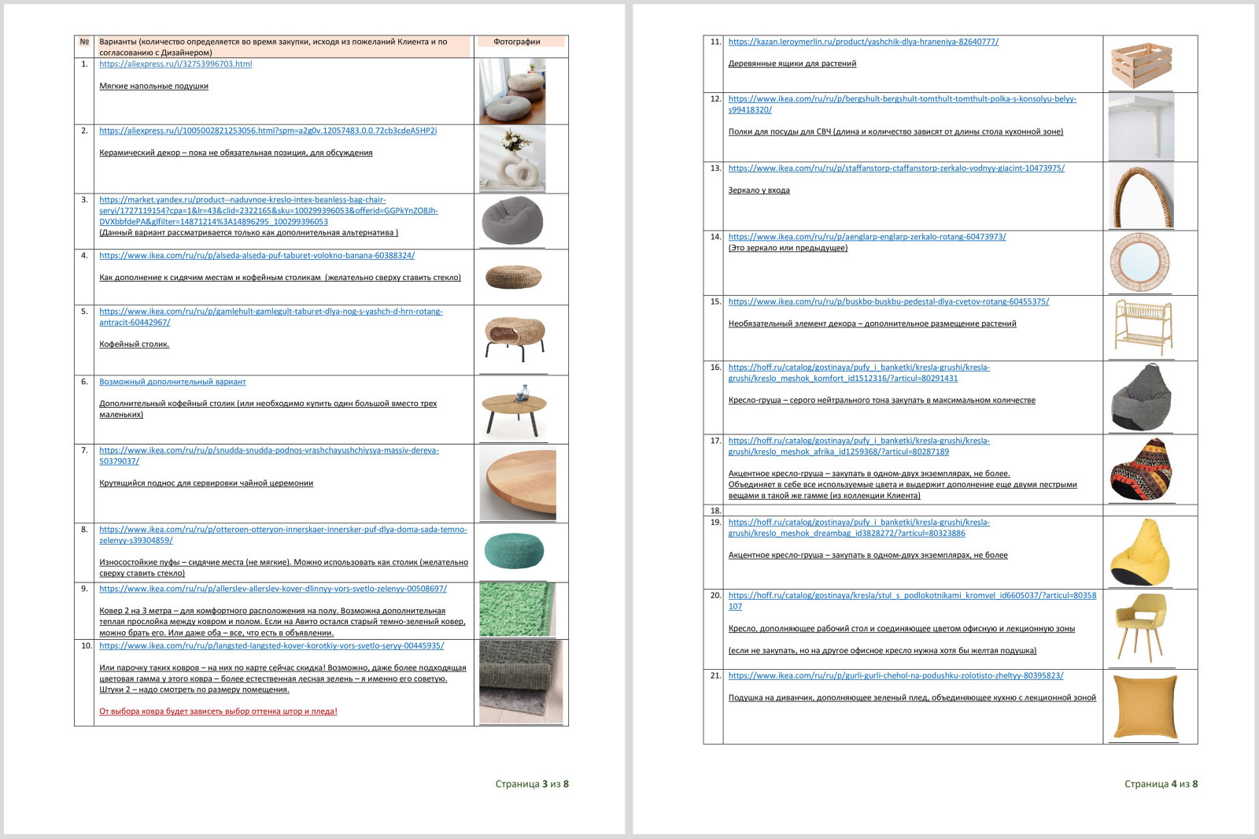Follow the IKEA Langsted rug link

point(271,646)
